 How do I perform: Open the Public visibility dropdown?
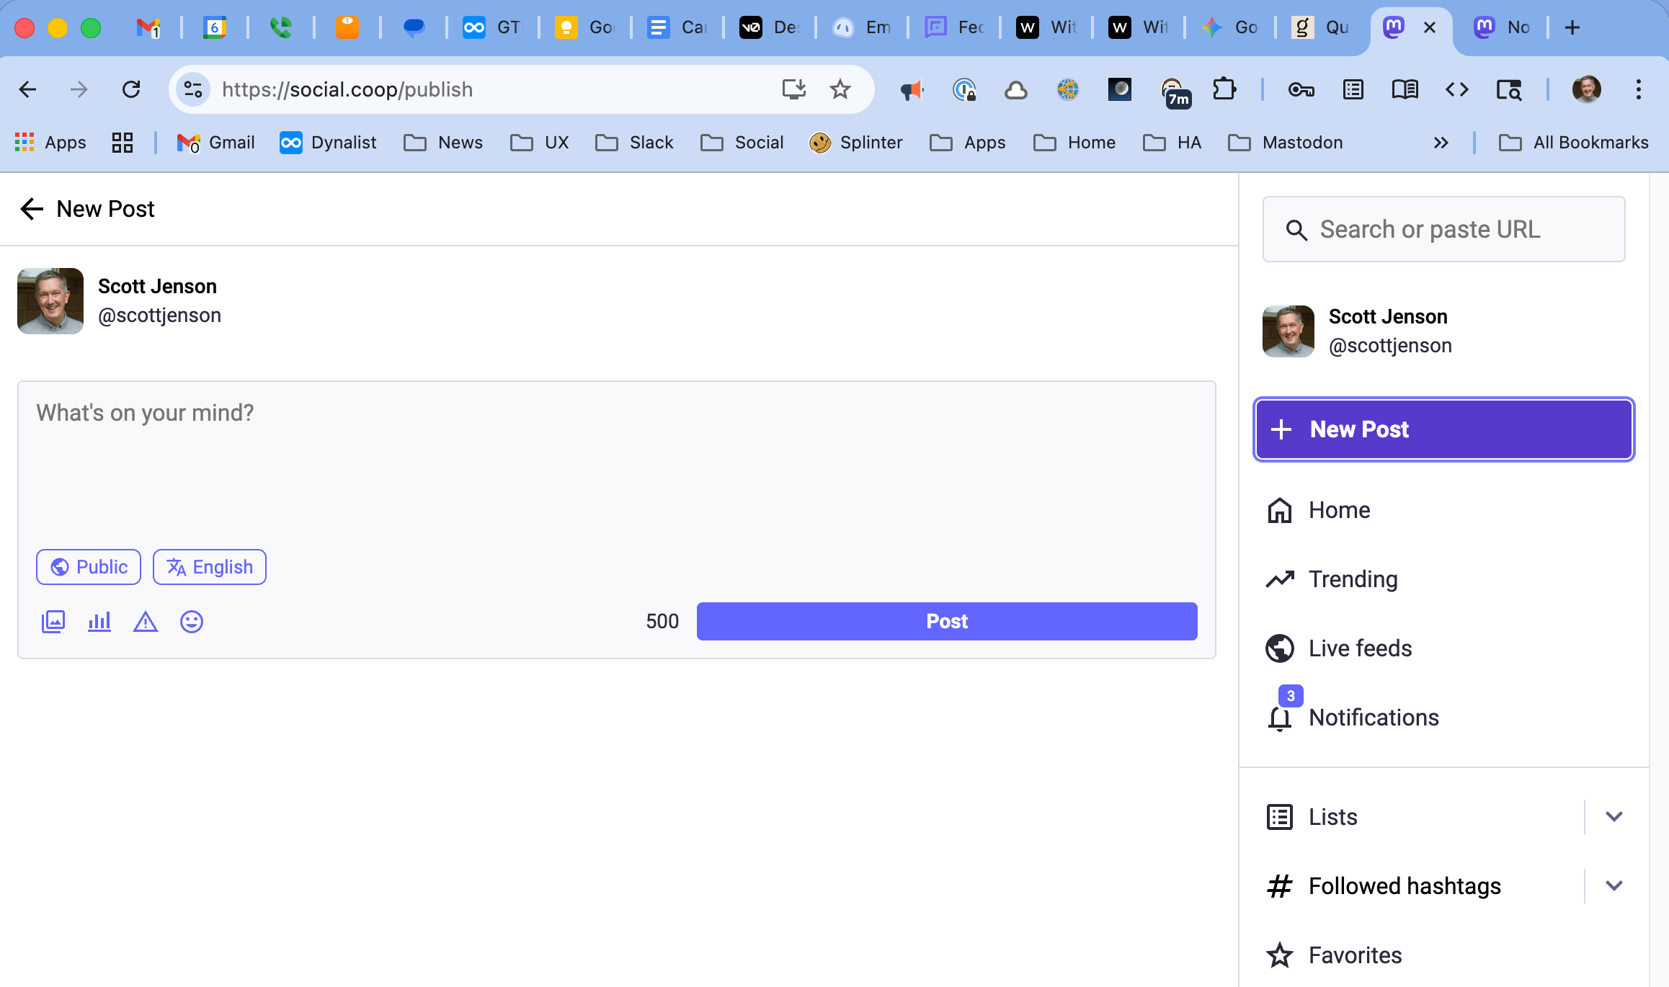click(89, 567)
